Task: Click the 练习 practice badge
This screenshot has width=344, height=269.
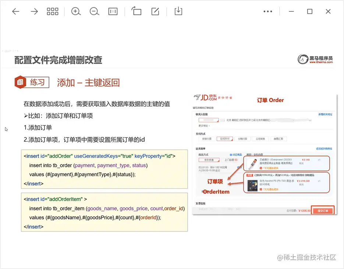Action: pos(32,82)
